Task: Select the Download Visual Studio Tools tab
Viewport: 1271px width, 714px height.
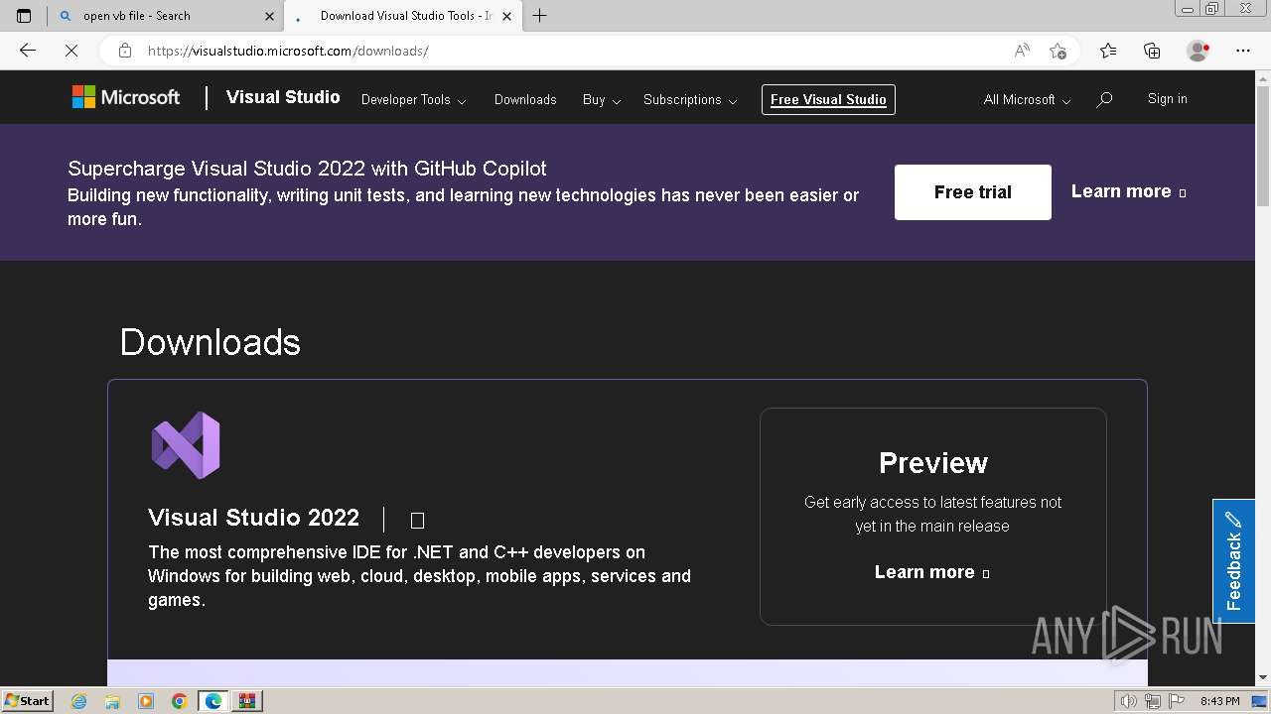Action: pyautogui.click(x=402, y=16)
